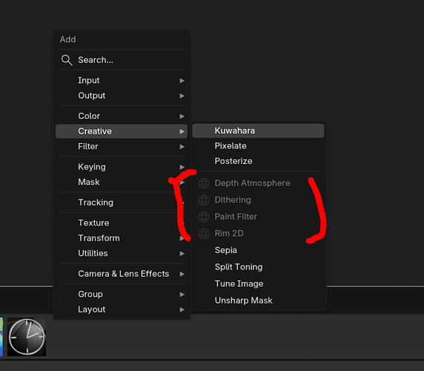
Task: Click globe icon beside Dithering
Action: pyautogui.click(x=204, y=200)
